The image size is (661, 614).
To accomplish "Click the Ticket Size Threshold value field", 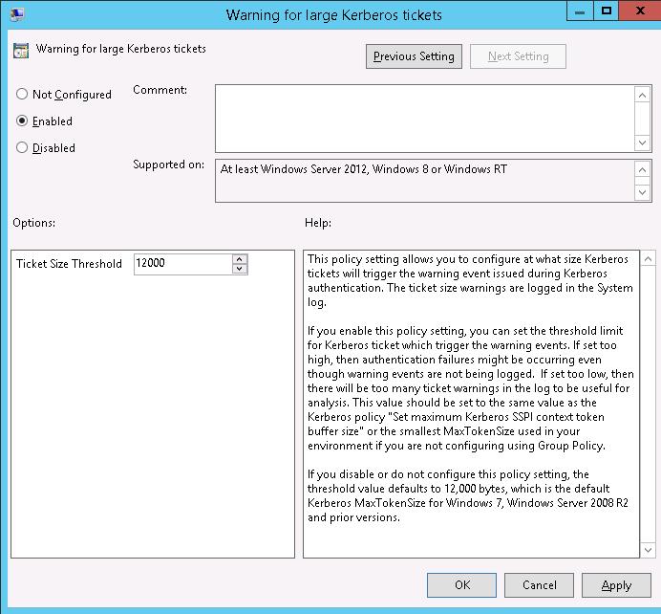I will 181,264.
